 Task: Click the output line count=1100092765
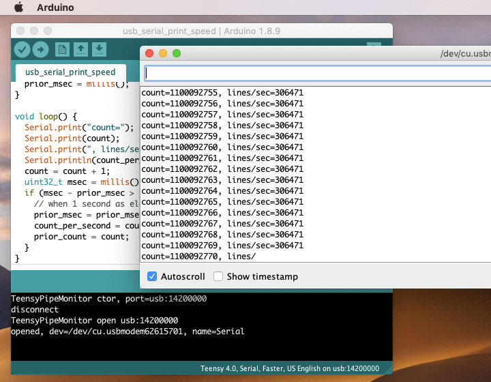(222, 202)
